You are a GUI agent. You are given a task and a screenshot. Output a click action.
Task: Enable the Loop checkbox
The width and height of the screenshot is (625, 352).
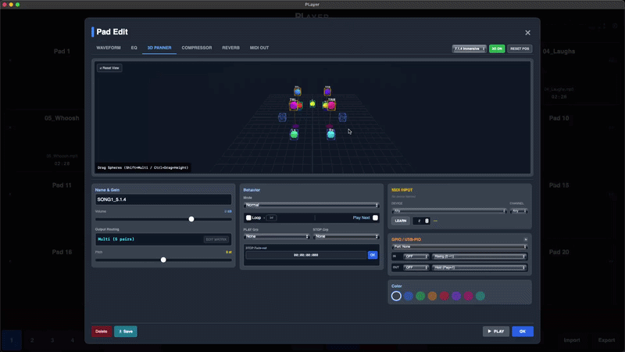coord(248,217)
